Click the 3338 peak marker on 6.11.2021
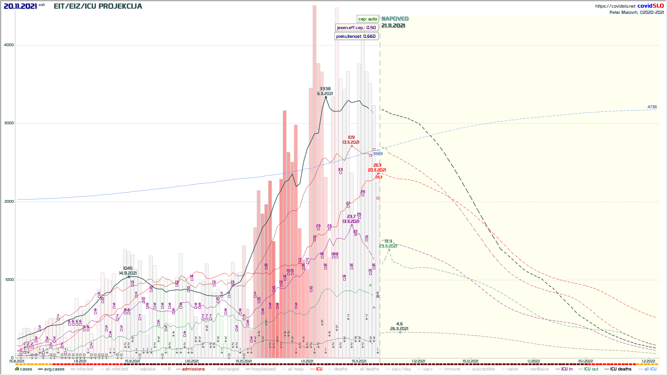 point(326,97)
